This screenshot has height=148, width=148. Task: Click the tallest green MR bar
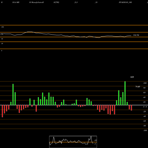[x=125, y=93]
